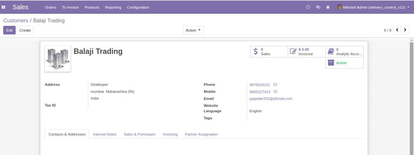Click email gagadar332@p5mail.com
414x155 pixels.
coord(271,99)
